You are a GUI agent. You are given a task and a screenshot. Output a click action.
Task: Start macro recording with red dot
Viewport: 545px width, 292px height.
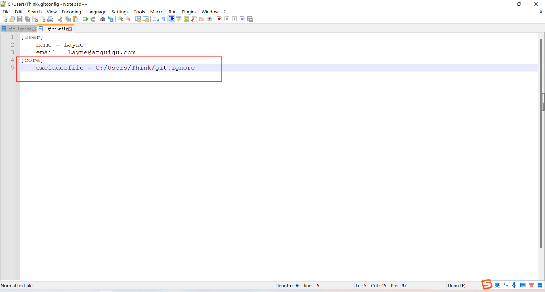tap(219, 19)
